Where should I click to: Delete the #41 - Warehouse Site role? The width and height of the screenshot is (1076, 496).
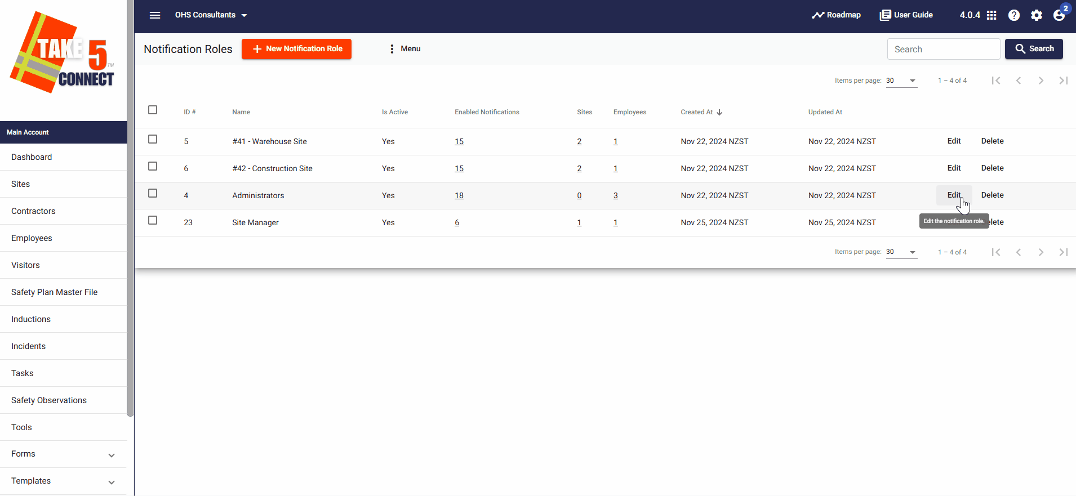(992, 141)
